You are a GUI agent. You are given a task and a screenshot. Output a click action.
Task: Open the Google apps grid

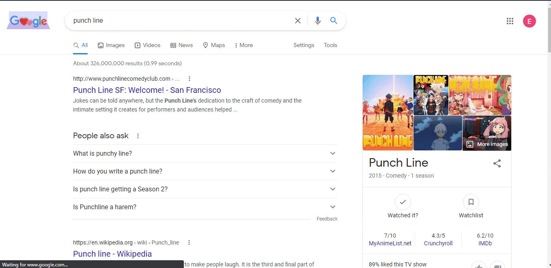(510, 21)
